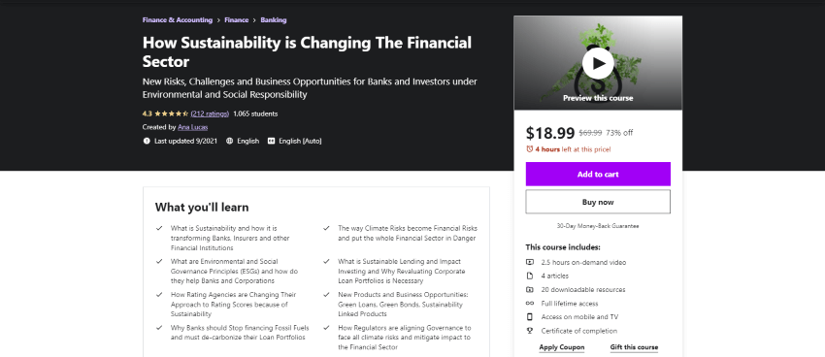
Task: Click the downloadable resources icon
Action: pos(530,289)
